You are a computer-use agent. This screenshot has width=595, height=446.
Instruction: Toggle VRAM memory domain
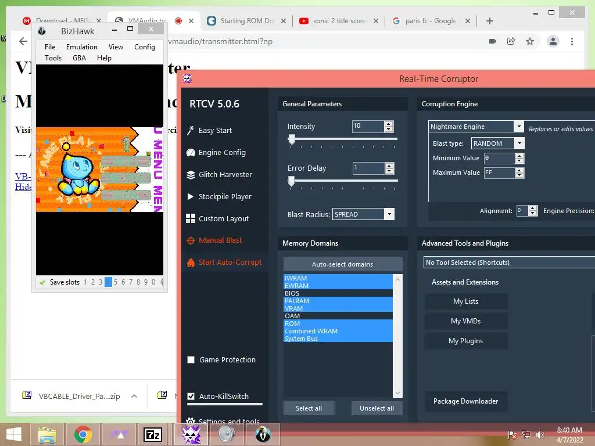[x=338, y=308]
